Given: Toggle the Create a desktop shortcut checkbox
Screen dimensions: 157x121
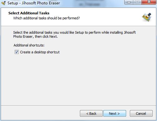Looking at the screenshot, I should (17, 52).
